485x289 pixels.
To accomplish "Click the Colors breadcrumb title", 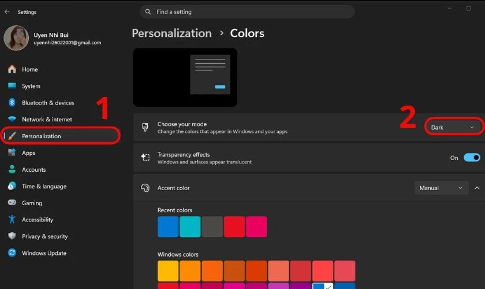I will click(x=247, y=33).
